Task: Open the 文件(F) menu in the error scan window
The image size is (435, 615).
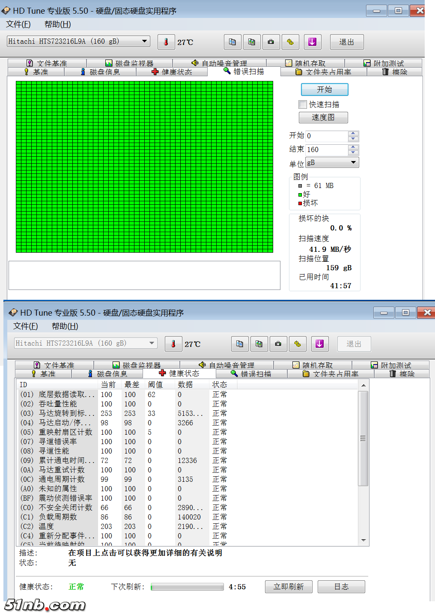Action: click(x=18, y=24)
